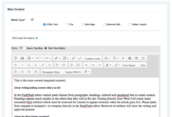172x117 pixels.
Task: Apply italic formatting
Action: (22, 65)
